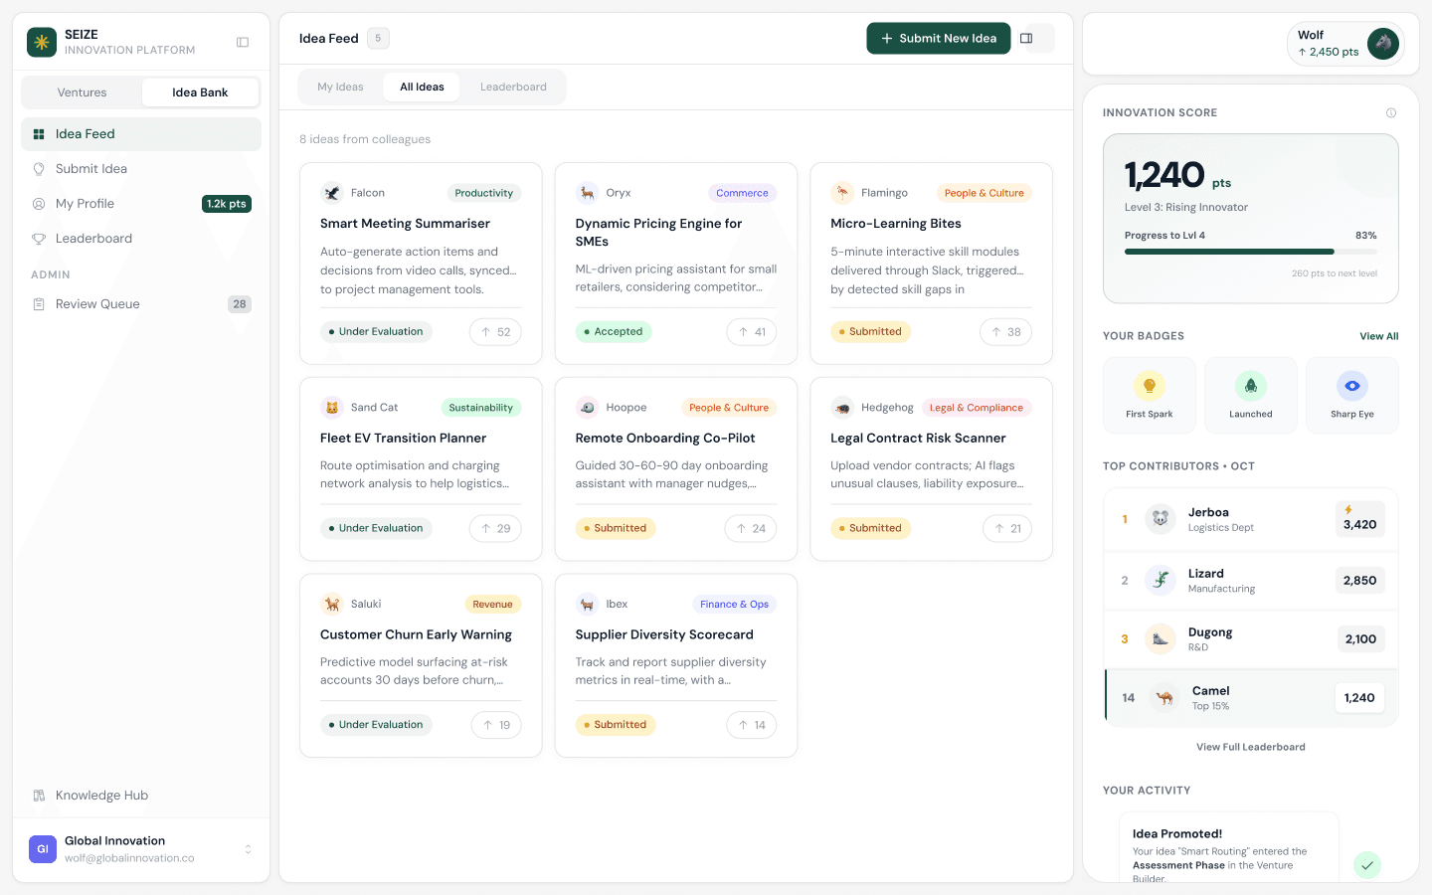Image resolution: width=1432 pixels, height=895 pixels.
Task: Click the Revenue category tag
Action: pyautogui.click(x=493, y=605)
